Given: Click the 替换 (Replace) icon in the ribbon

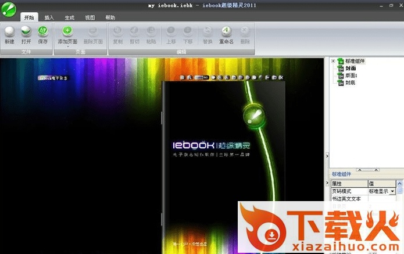Looking at the screenshot, I should click(207, 31).
